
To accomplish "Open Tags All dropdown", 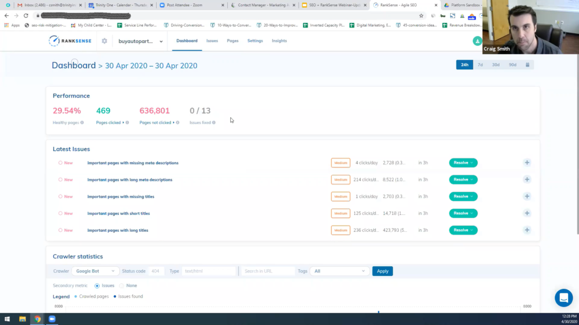I will click(x=339, y=271).
